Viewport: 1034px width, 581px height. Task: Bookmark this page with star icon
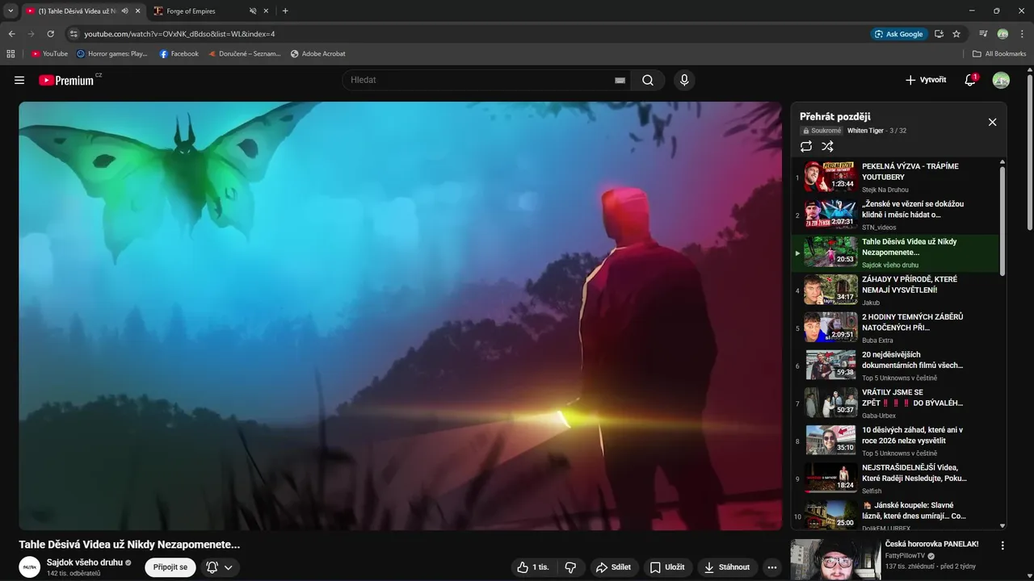coord(956,34)
